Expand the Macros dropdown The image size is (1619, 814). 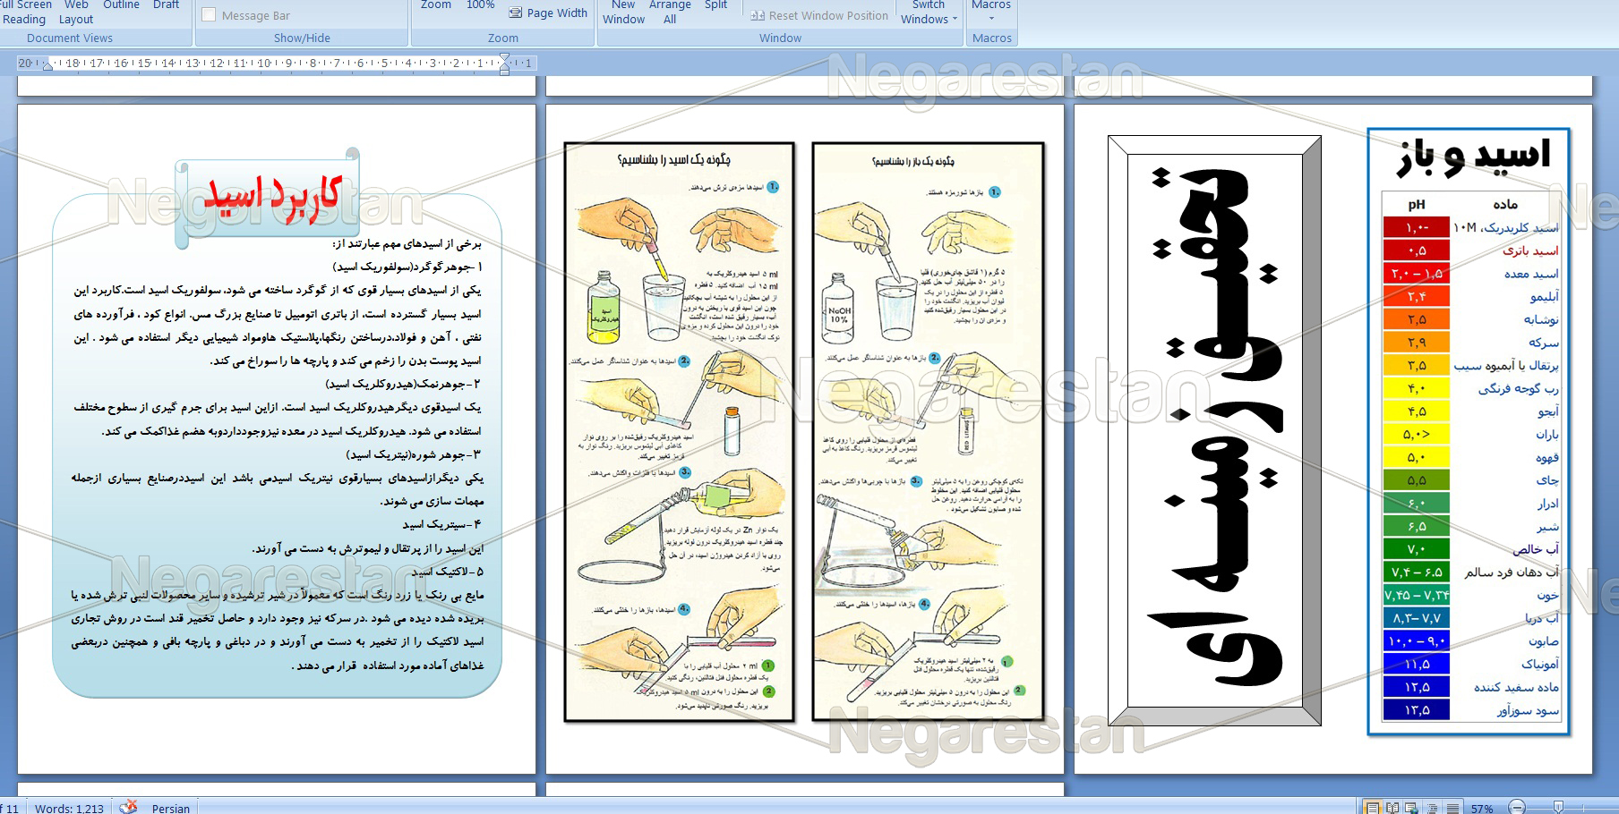991,11
